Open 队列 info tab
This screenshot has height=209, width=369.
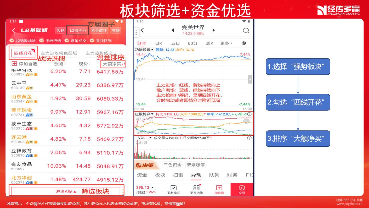click(214, 175)
